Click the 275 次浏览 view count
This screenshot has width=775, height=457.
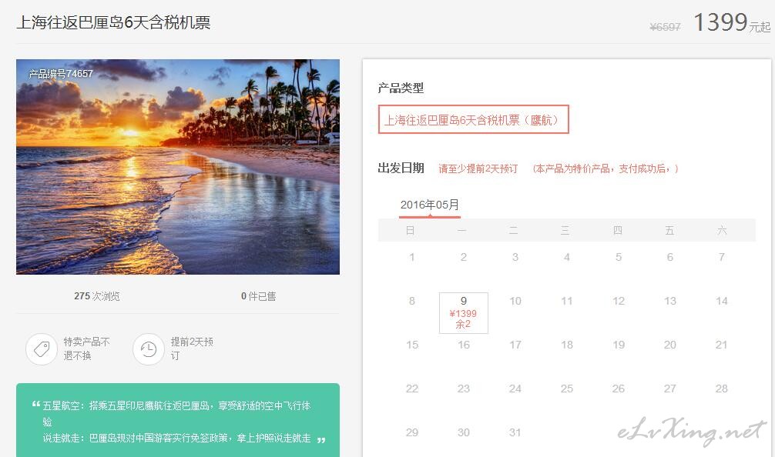coord(97,296)
